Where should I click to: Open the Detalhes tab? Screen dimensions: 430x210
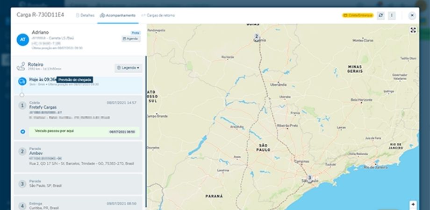85,15
